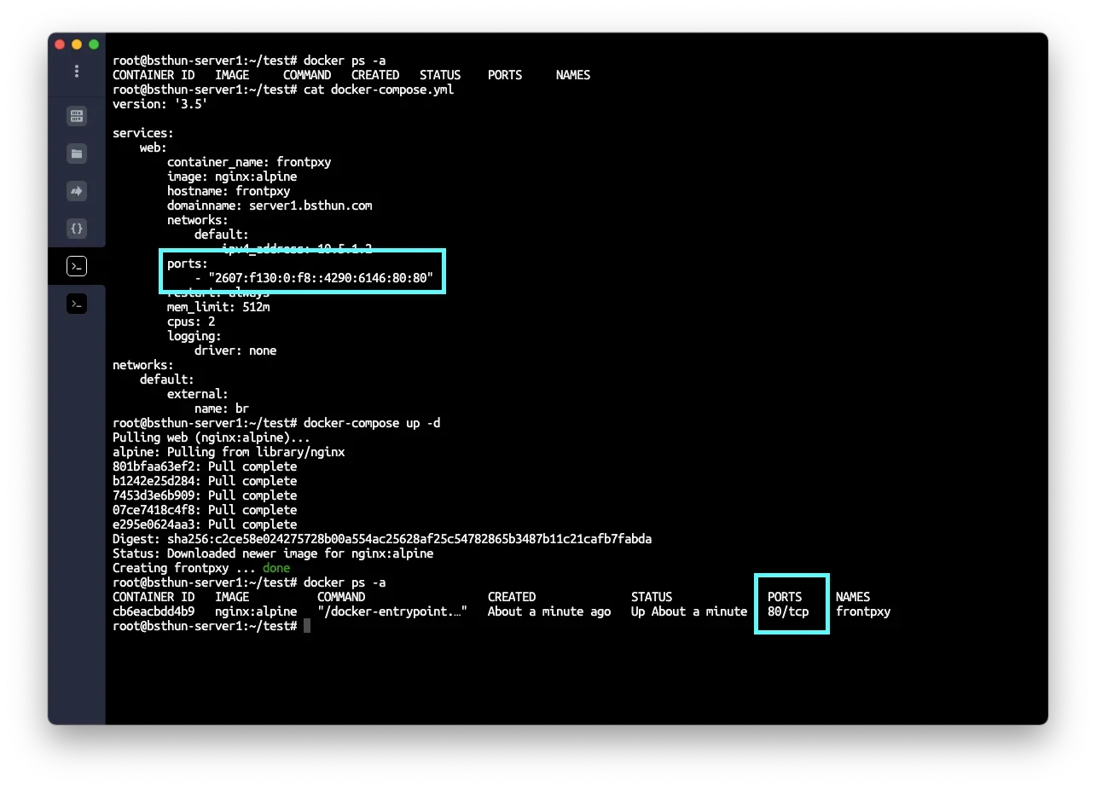
Task: Open the SFTP folder icon
Action: [77, 154]
